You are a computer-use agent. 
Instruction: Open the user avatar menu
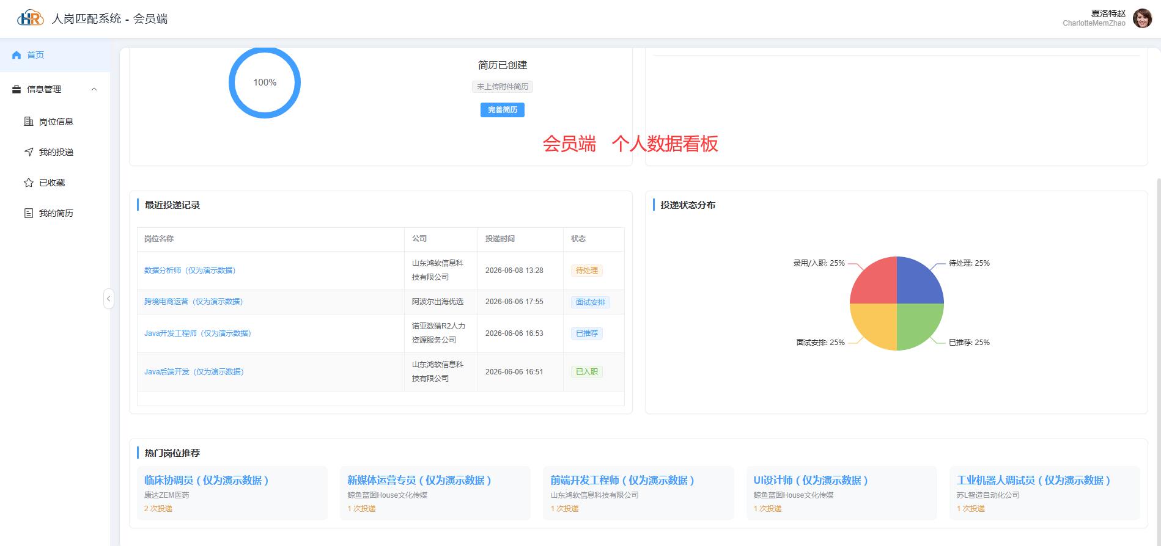[x=1142, y=18]
